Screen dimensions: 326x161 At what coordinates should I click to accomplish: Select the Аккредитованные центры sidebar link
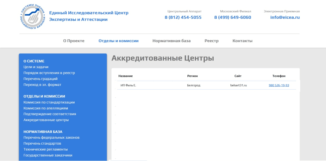(46, 120)
